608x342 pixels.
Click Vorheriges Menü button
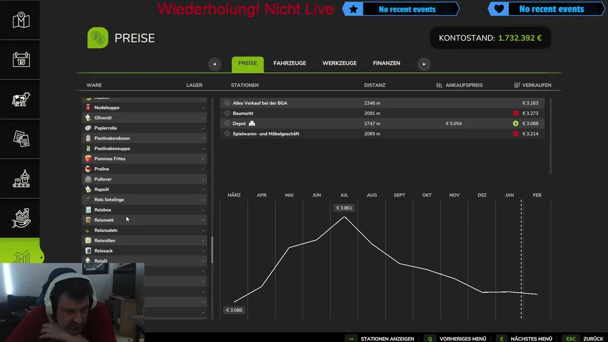click(456, 339)
